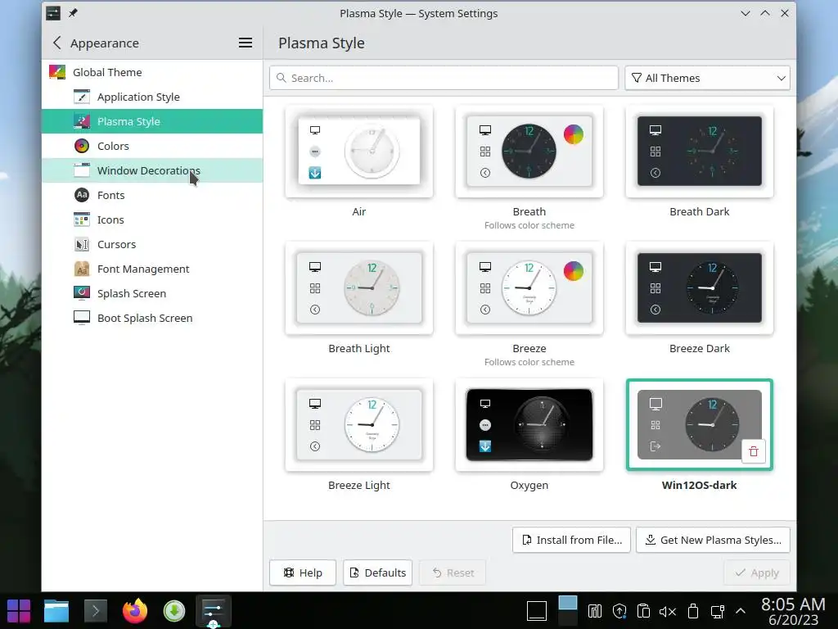Image resolution: width=838 pixels, height=629 pixels.
Task: Pick the Breeze Dark theme
Action: (x=699, y=288)
